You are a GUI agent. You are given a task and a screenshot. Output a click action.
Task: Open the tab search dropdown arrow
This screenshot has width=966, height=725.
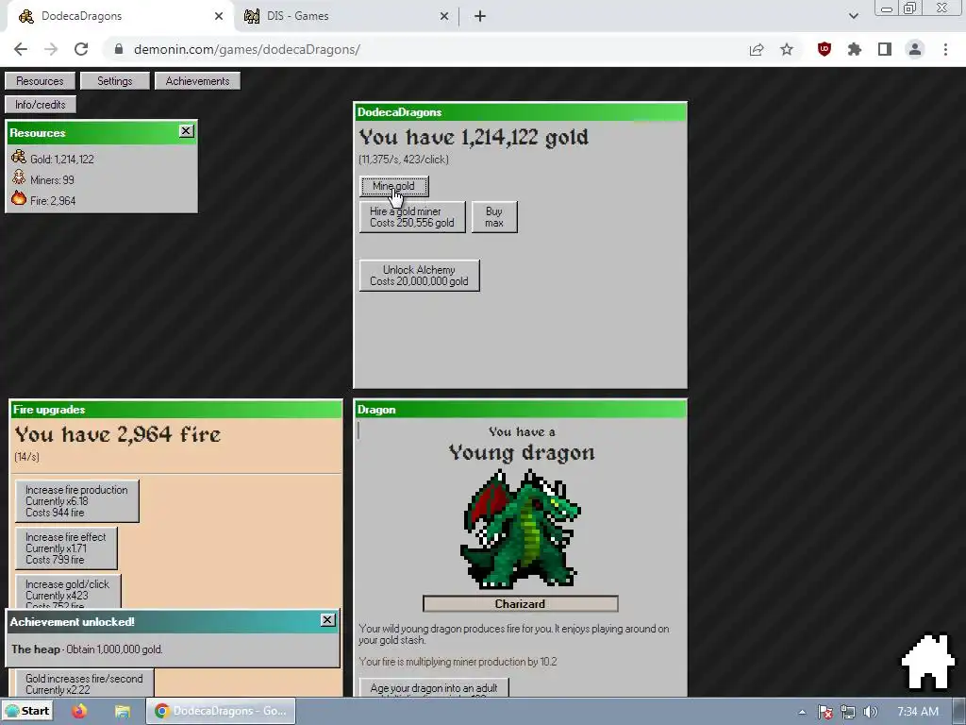853,16
